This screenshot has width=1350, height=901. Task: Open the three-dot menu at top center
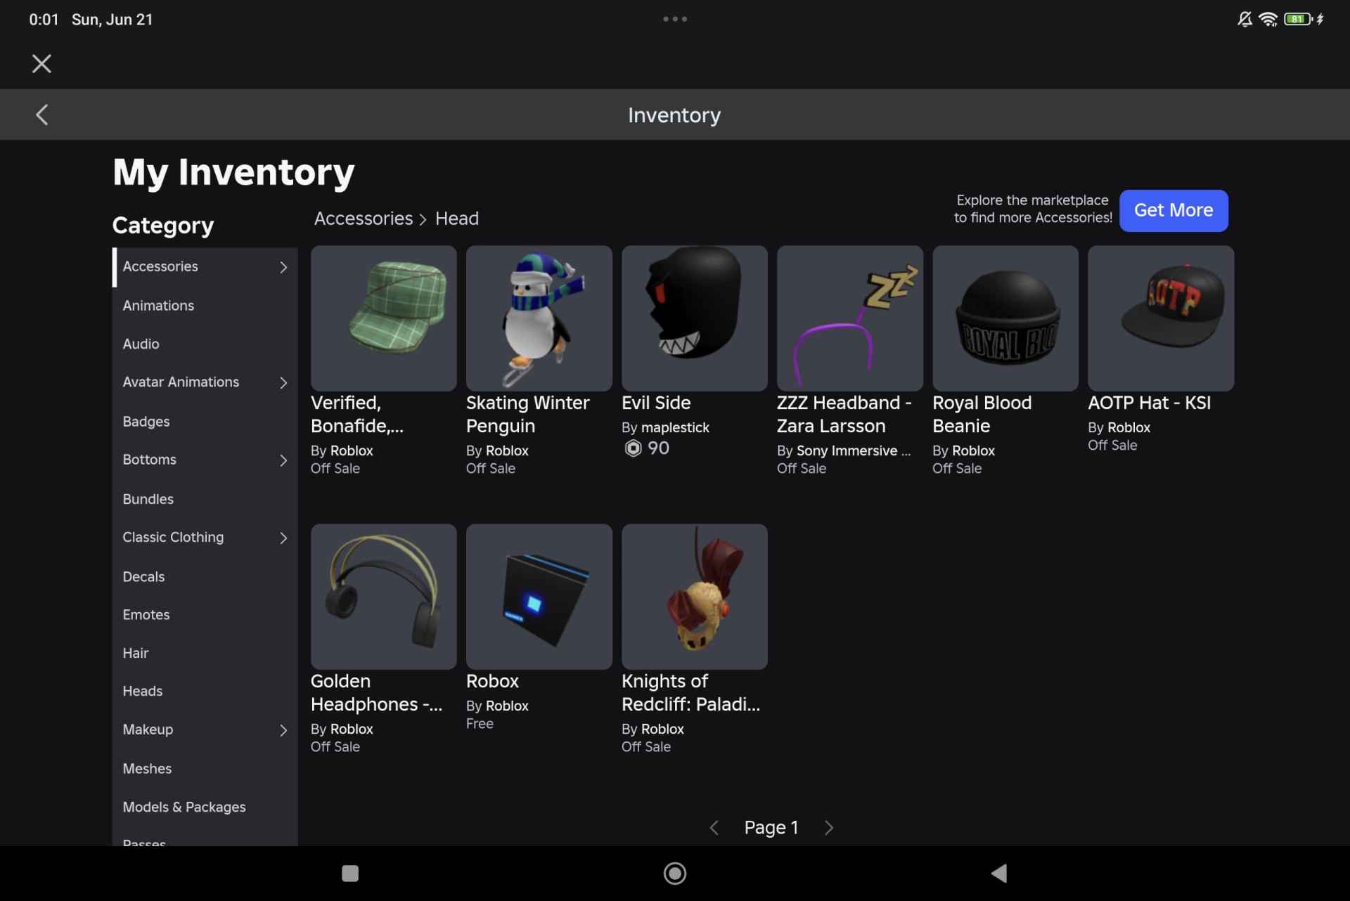675,19
